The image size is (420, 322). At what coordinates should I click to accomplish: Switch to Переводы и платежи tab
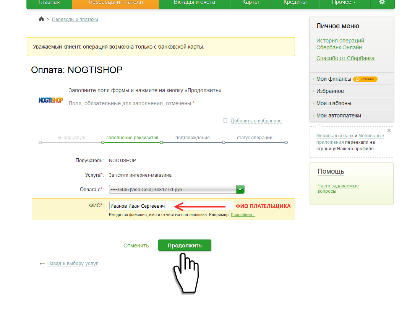pos(116,2)
